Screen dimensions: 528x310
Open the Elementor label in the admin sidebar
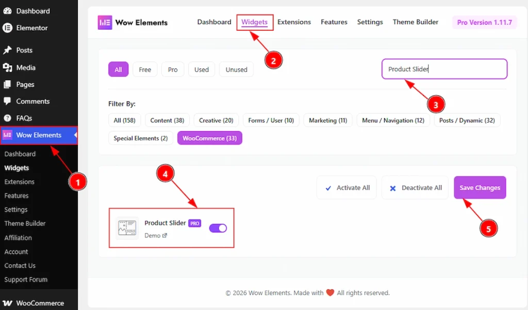pyautogui.click(x=32, y=28)
